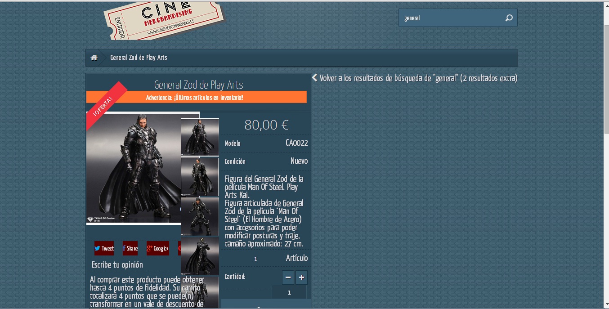
Task: Click the orange "Últimos artículos" warning banner
Action: (x=197, y=97)
